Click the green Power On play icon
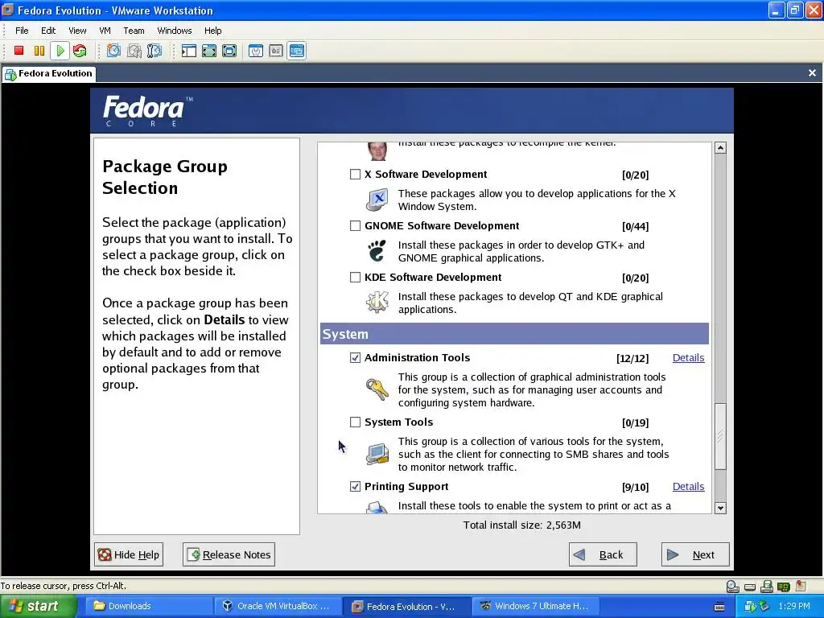 tap(60, 51)
